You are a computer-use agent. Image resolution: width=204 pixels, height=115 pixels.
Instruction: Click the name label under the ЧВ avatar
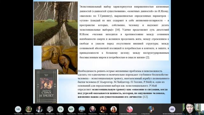coord(18,114)
